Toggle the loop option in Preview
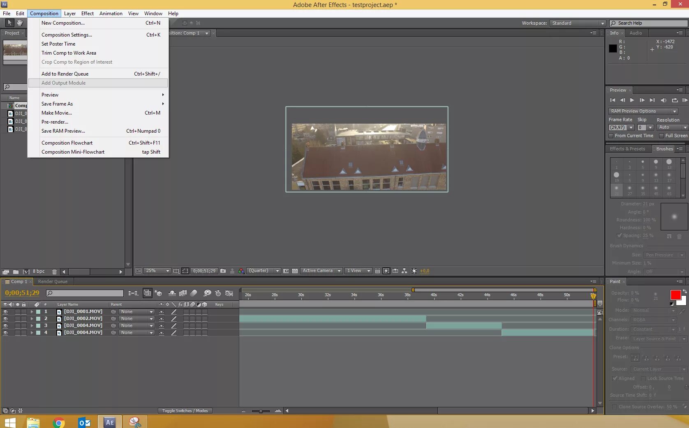 675,100
